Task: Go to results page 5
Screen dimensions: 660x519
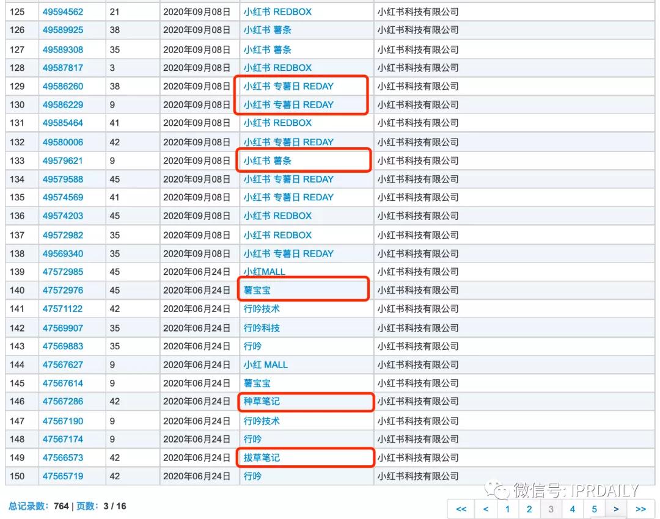Action: [595, 509]
